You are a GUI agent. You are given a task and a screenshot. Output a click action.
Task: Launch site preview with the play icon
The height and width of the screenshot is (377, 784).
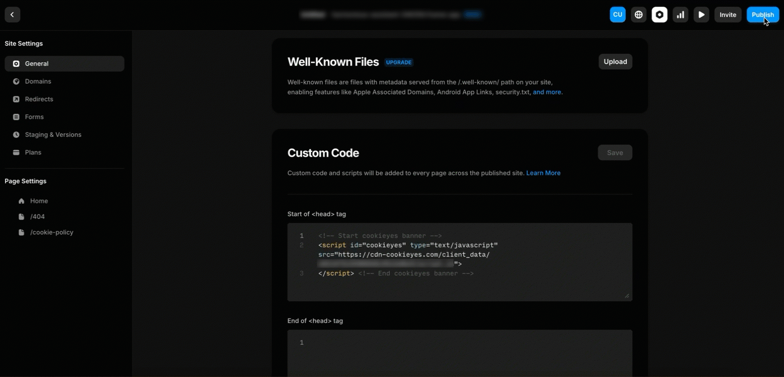click(701, 14)
